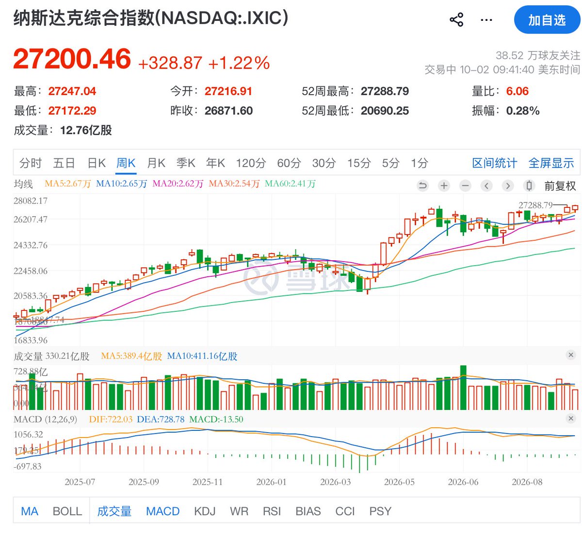582x541 pixels.
Task: Open the 前复权 adjustment selector
Action: coord(560,186)
